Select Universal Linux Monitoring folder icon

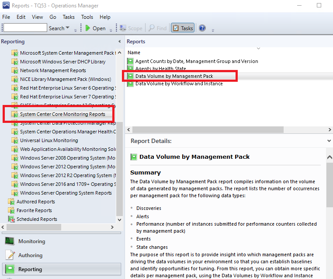(15, 140)
